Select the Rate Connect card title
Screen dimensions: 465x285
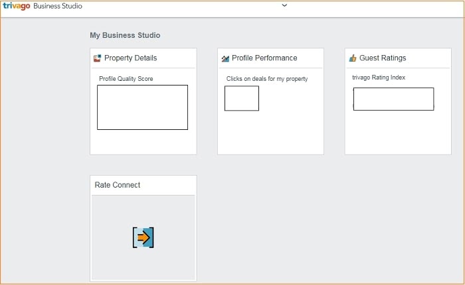coord(118,185)
